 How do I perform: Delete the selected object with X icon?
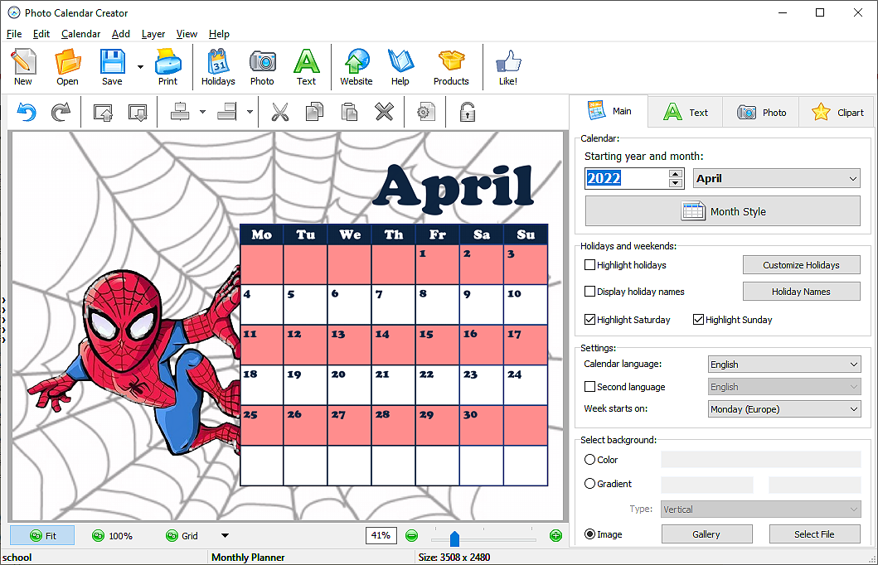384,112
